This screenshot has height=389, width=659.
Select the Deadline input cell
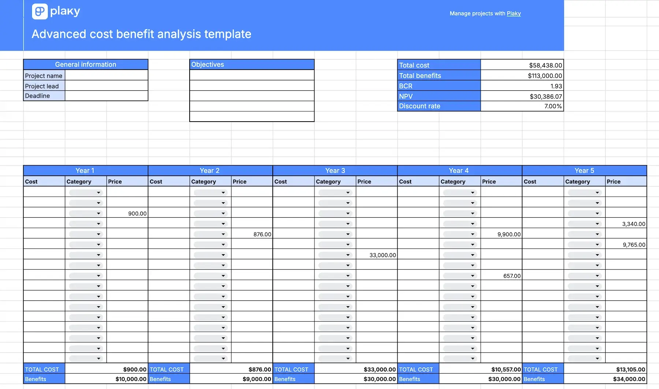coord(107,96)
